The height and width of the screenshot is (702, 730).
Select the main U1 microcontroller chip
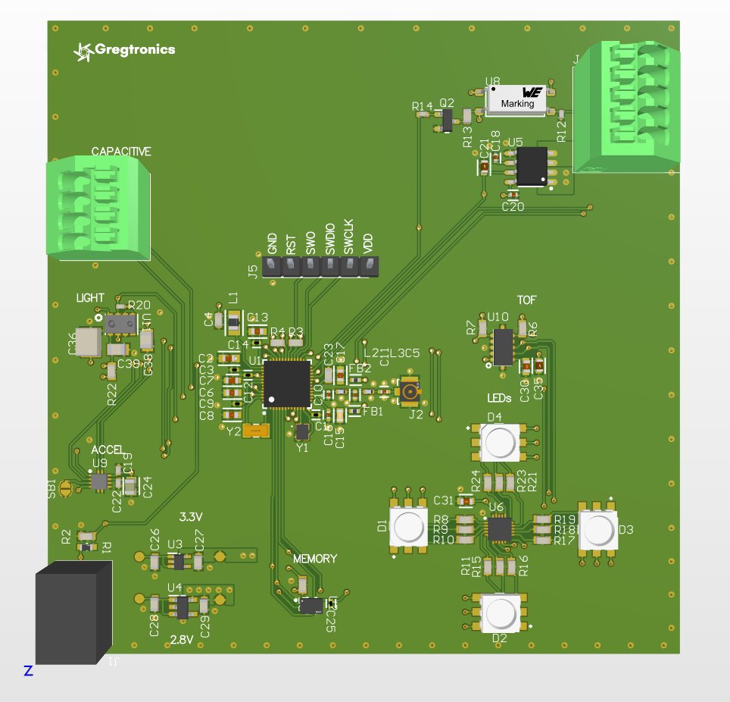287,384
